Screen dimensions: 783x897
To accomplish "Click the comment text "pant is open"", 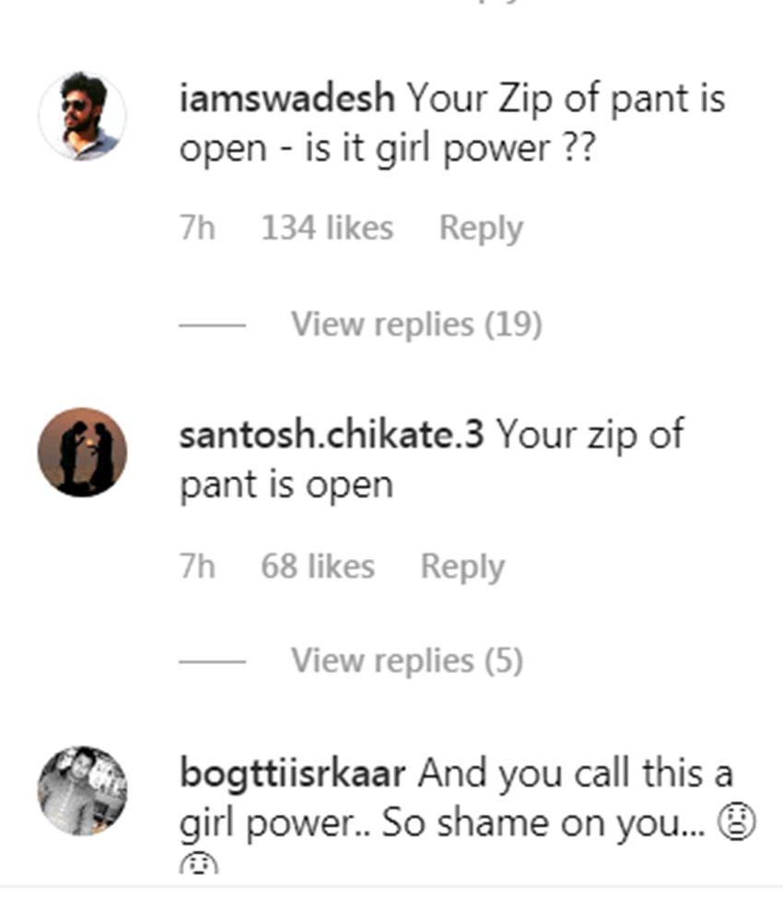I will click(x=286, y=485).
